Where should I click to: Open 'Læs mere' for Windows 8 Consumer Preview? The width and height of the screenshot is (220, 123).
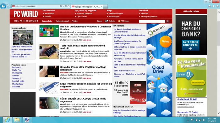(87, 40)
